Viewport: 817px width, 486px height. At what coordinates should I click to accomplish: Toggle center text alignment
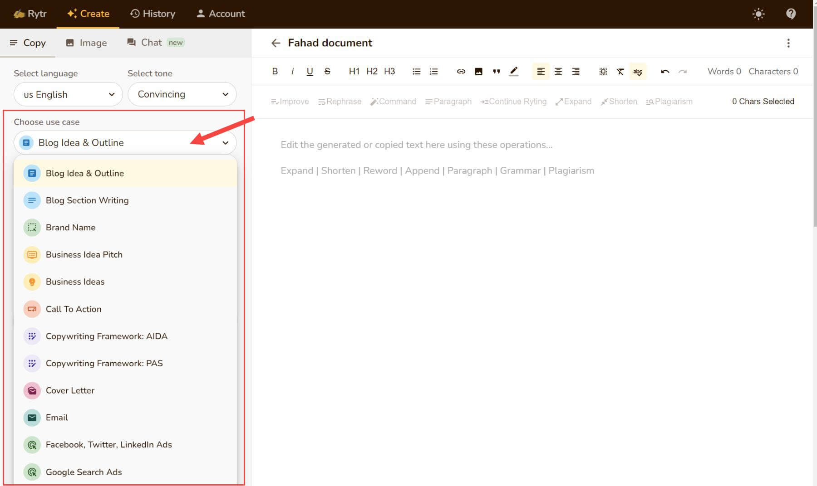point(558,71)
